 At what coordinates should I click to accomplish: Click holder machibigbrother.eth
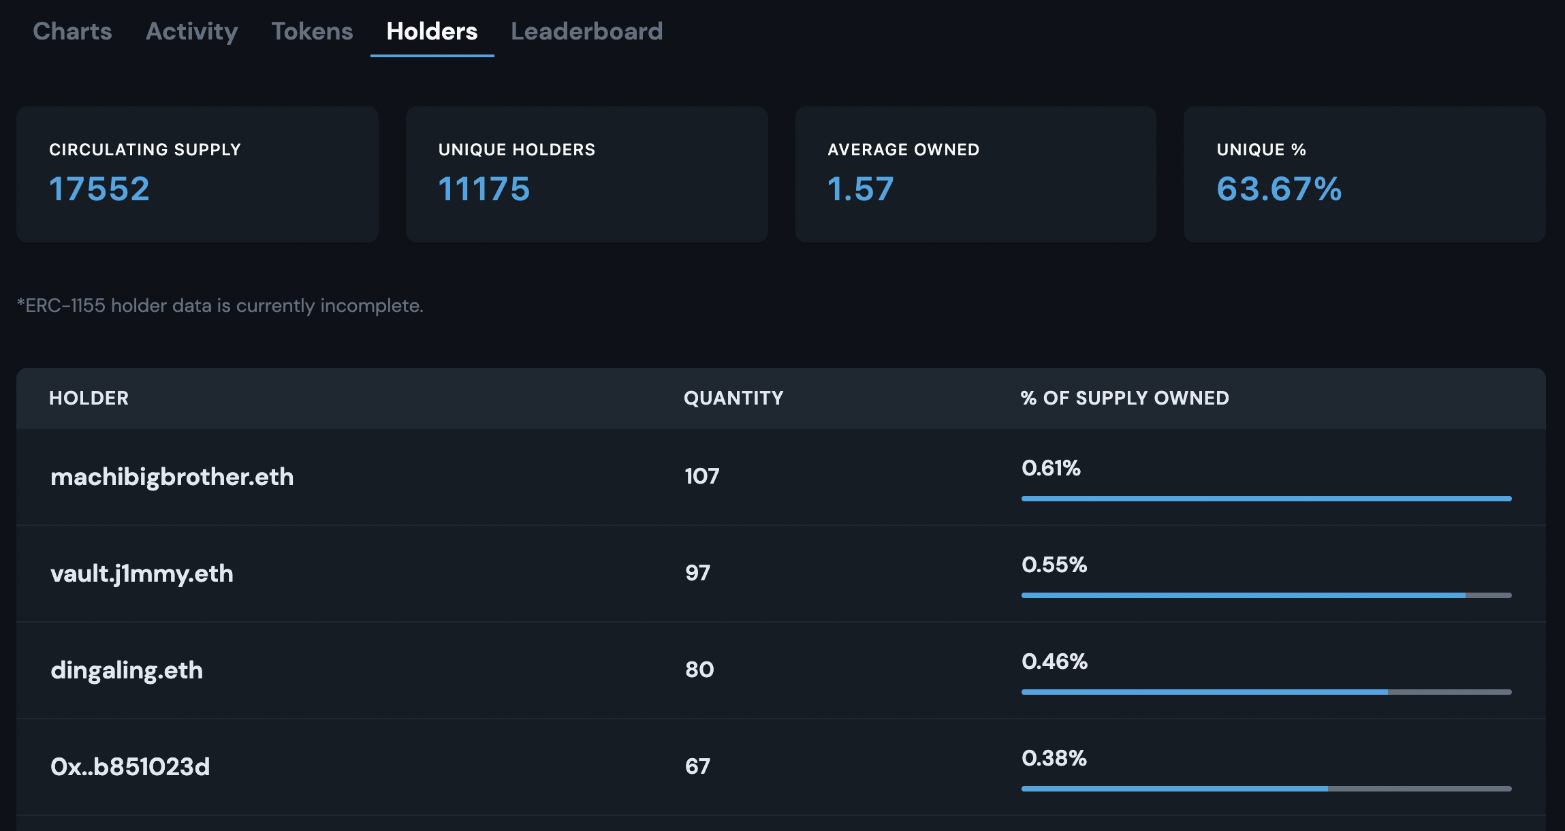172,477
